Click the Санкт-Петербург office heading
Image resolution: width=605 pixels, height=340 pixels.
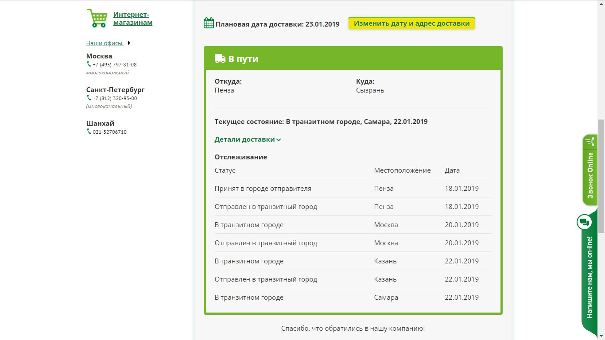coord(116,90)
